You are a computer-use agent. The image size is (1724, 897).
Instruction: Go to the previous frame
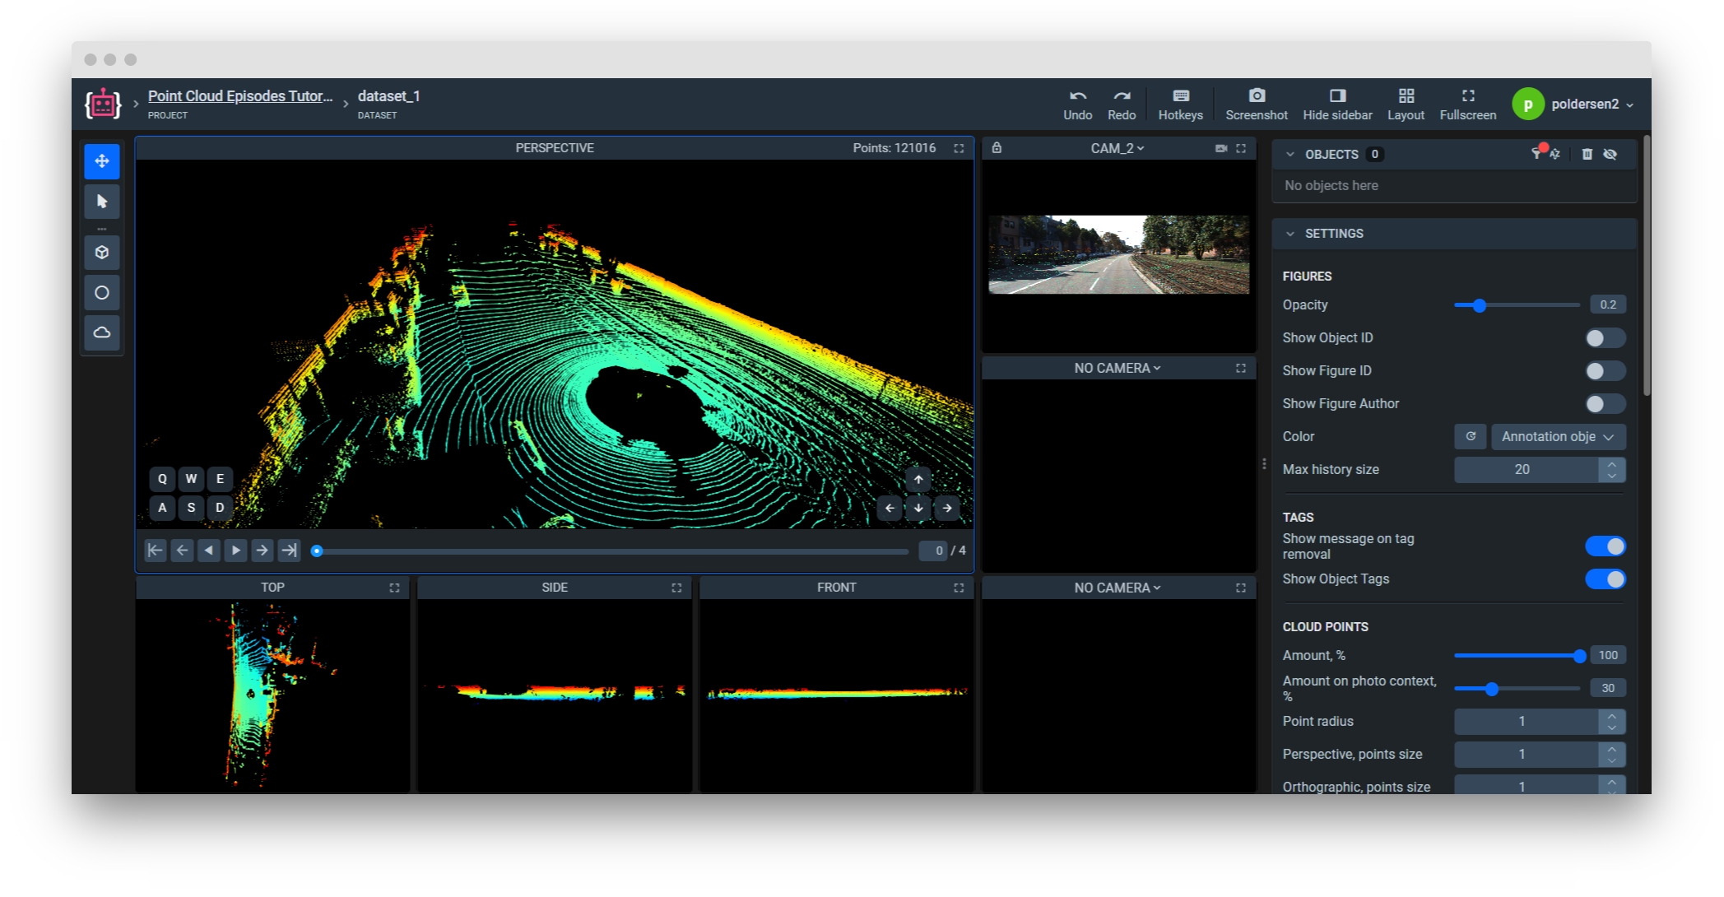click(182, 551)
